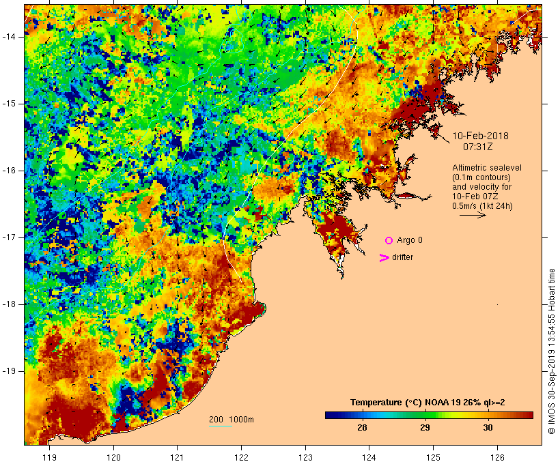Click the 0.5m/s velocity scale arrow
560x464 pixels.
coord(473,215)
